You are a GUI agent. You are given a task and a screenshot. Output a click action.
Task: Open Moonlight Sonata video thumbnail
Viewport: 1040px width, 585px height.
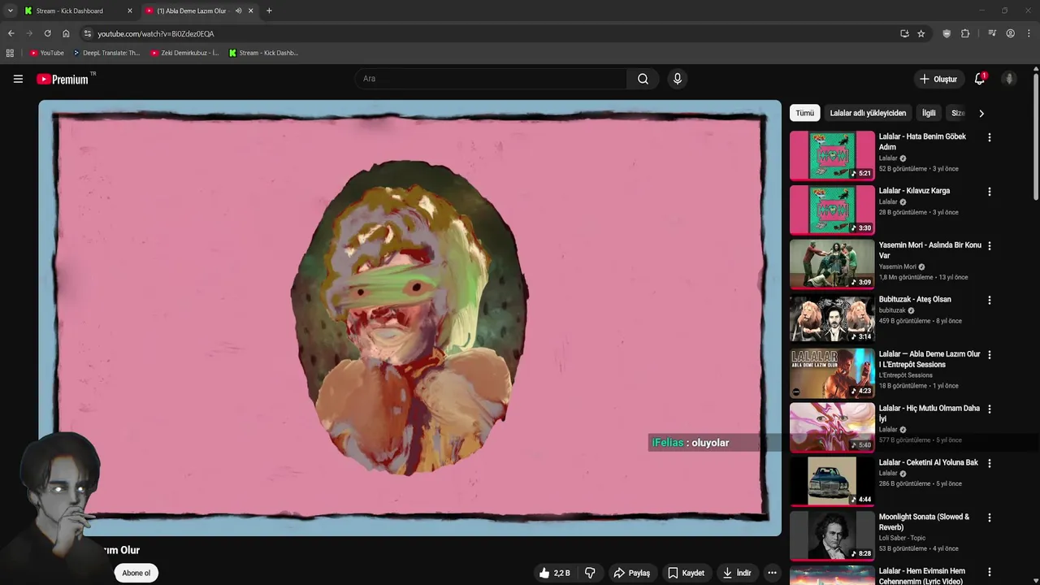click(x=832, y=535)
